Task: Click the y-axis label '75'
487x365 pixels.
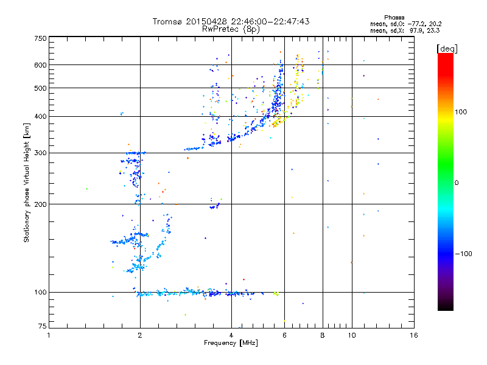Action: (43, 326)
